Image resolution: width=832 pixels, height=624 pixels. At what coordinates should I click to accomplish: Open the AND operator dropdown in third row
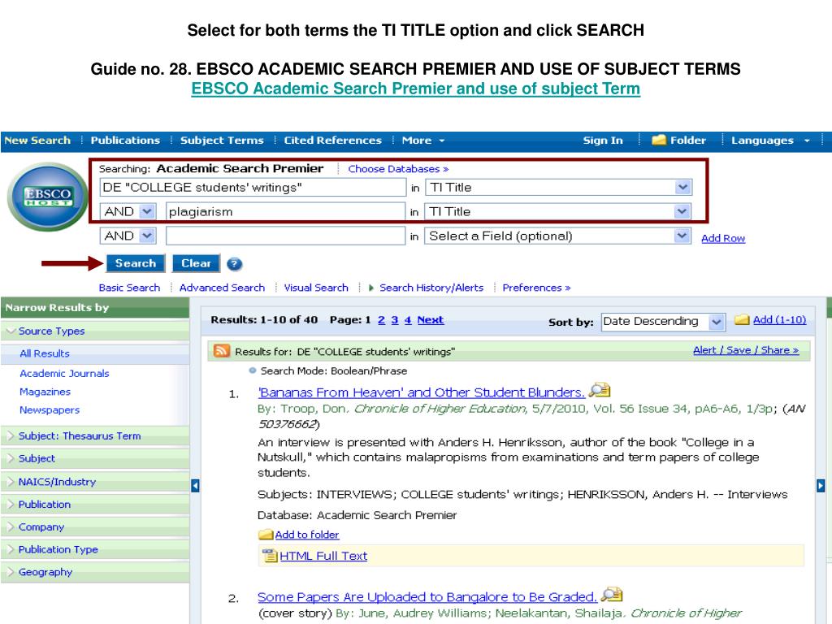pos(147,236)
